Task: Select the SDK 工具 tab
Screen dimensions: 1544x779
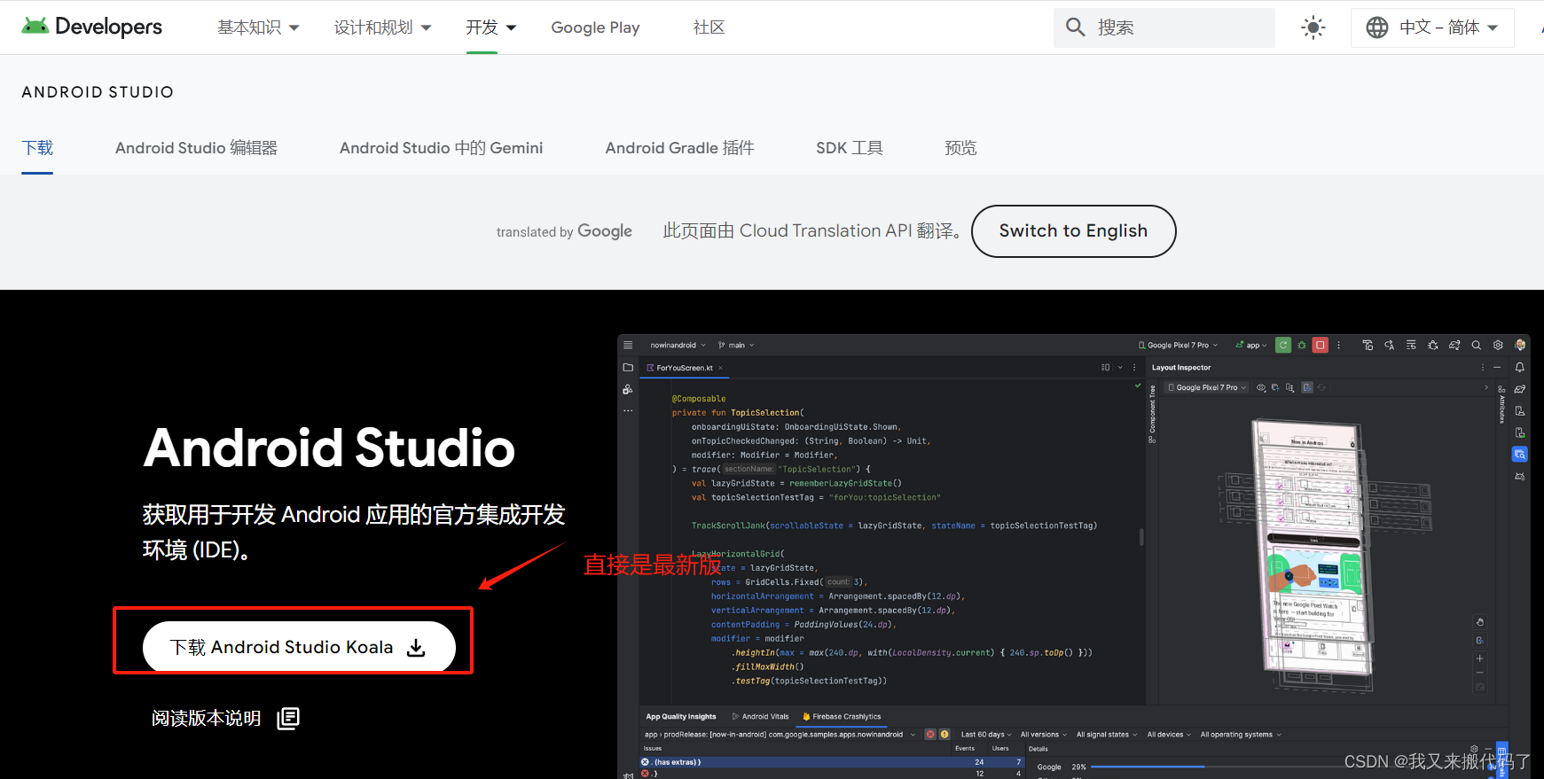Action: click(849, 148)
